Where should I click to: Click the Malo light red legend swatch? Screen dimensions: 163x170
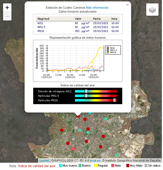pos(113,166)
